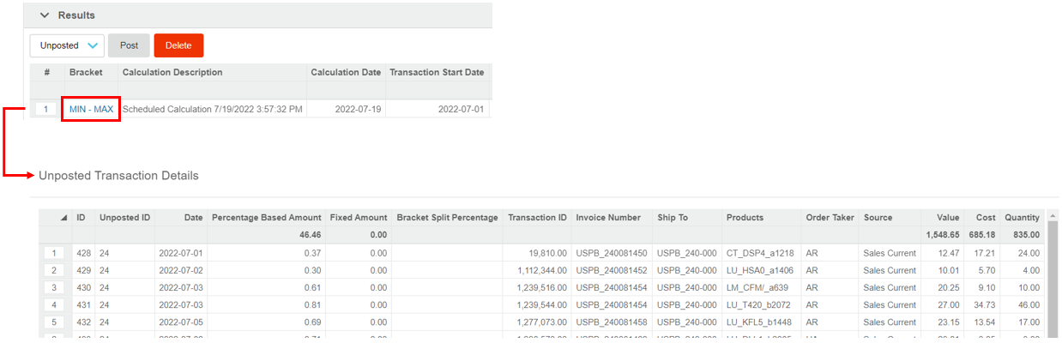1062x343 pixels.
Task: Sort by Transaction Start Date header
Action: click(437, 73)
